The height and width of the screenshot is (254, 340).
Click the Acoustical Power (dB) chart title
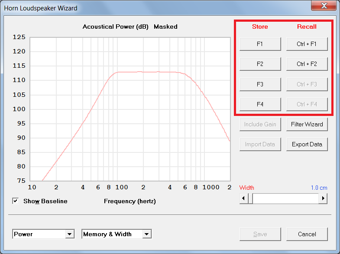(115, 27)
